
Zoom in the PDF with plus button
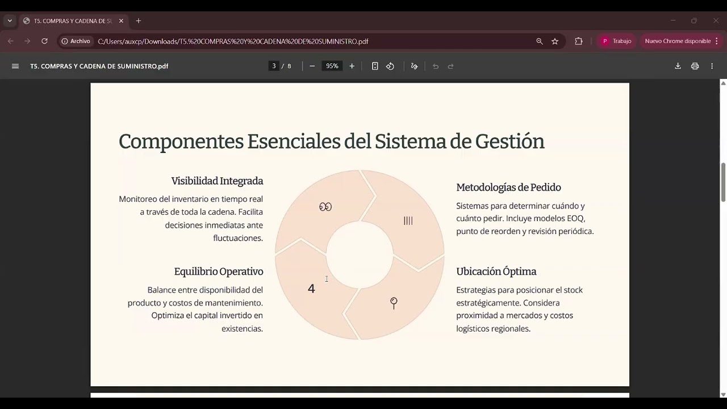click(352, 66)
